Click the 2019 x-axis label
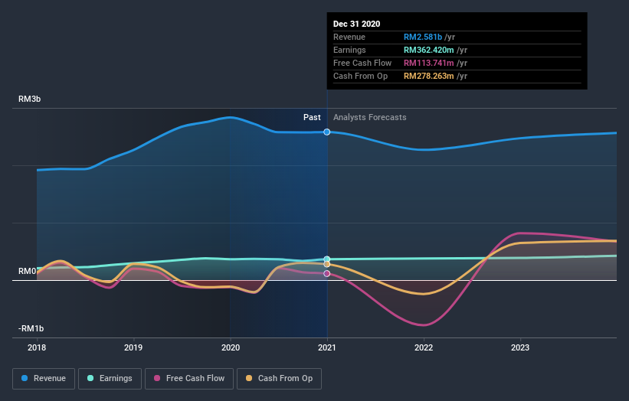The width and height of the screenshot is (629, 401). click(x=133, y=347)
